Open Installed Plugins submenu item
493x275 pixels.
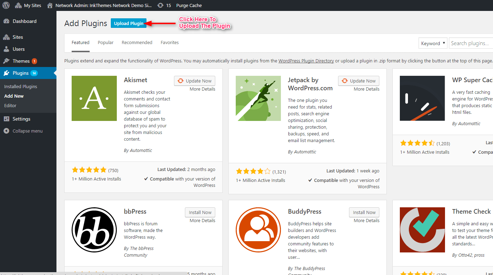20,86
